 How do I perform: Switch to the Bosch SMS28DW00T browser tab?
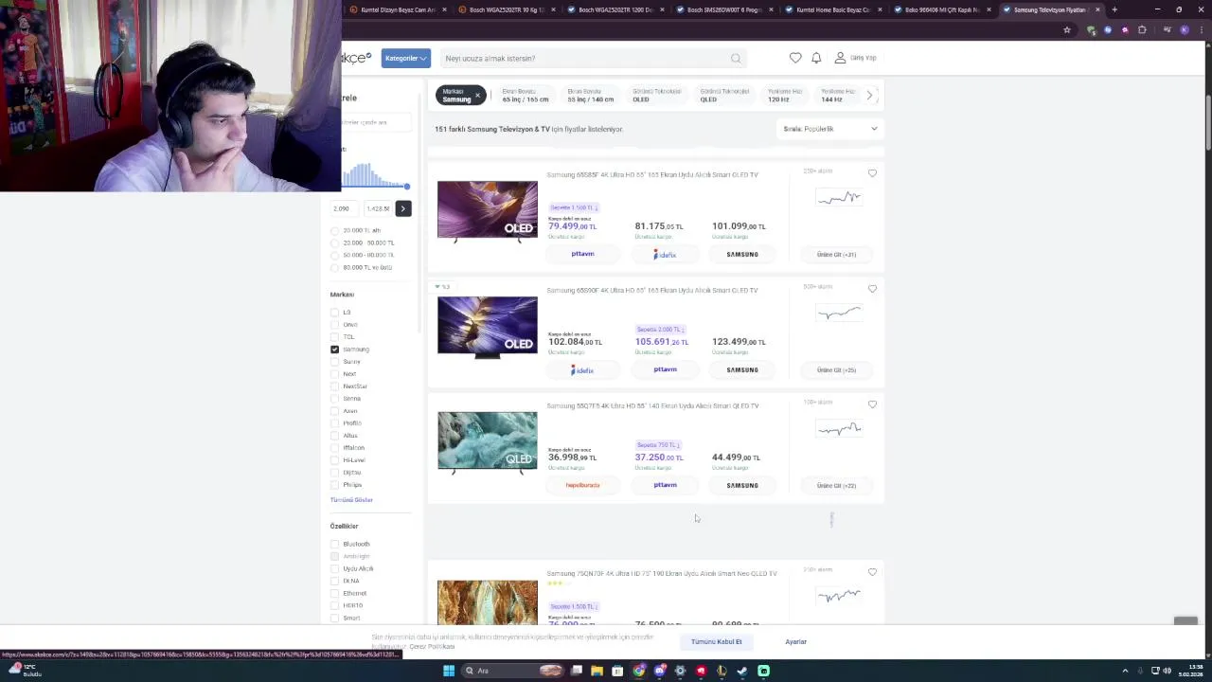click(x=723, y=9)
